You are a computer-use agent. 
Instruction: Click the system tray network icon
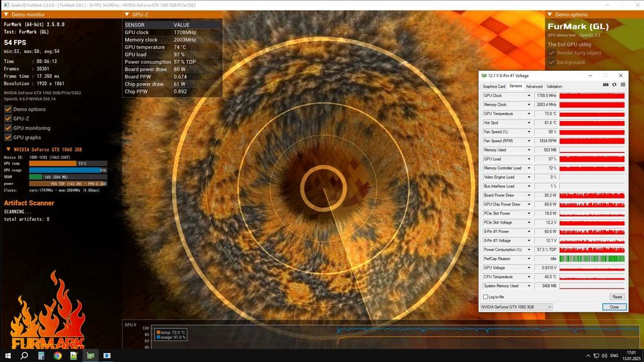click(596, 356)
